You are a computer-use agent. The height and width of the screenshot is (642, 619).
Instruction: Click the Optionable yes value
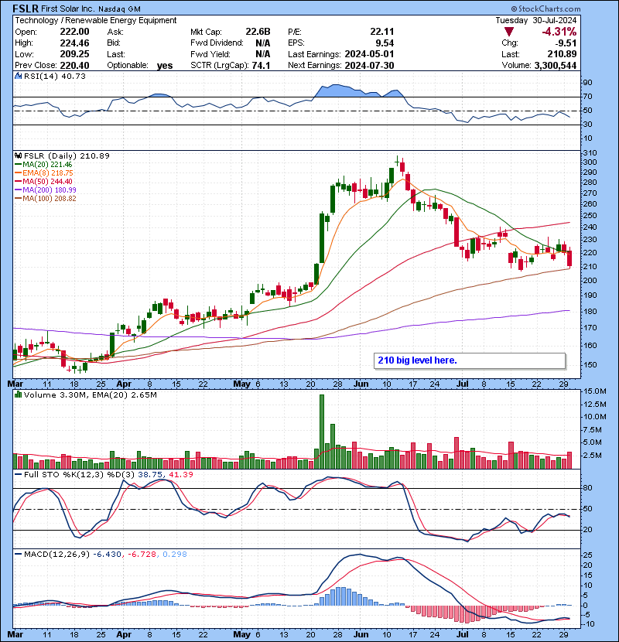tap(165, 66)
